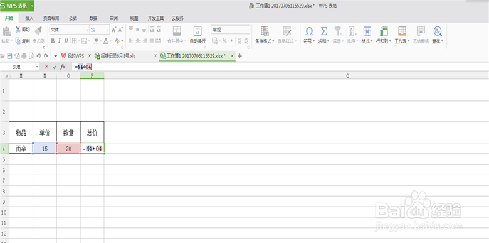Open the 云服务 ribbon tab
The width and height of the screenshot is (489, 243).
(178, 18)
